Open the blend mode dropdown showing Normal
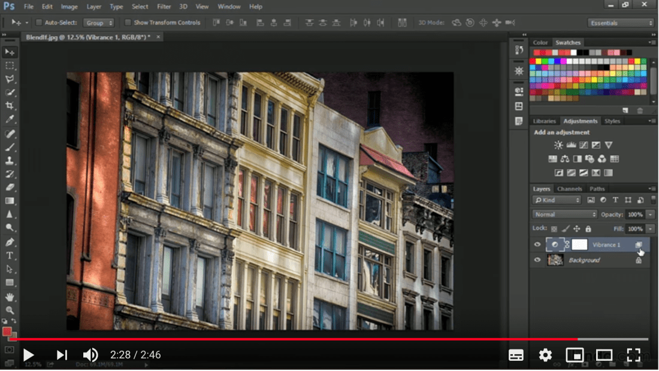The image size is (659, 371). [564, 214]
